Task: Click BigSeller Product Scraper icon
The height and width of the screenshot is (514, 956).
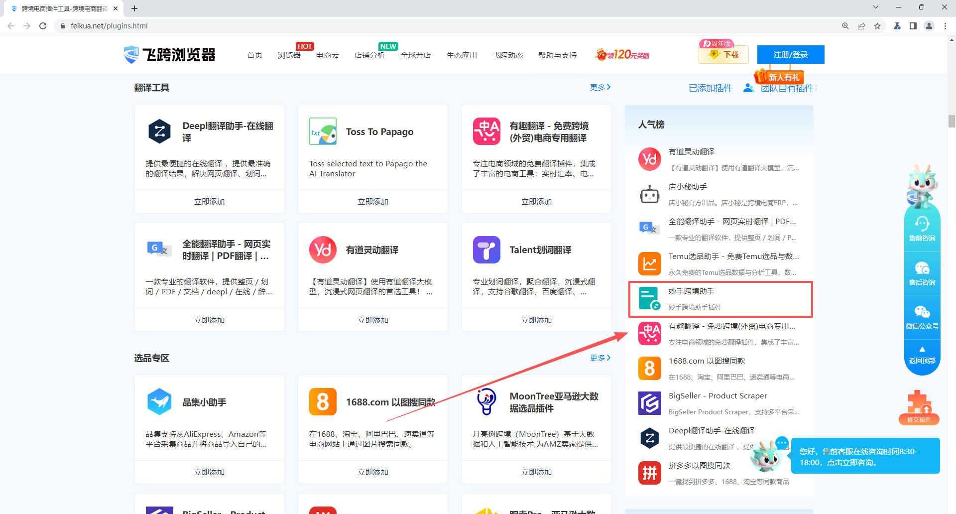Action: [650, 403]
